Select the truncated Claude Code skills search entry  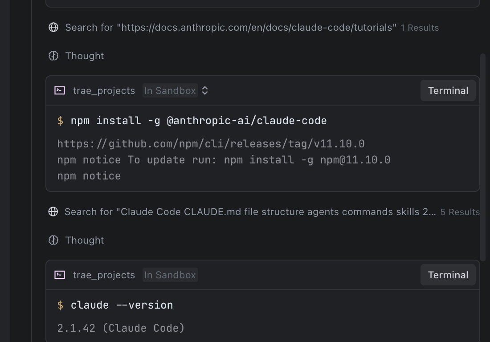[x=249, y=212]
